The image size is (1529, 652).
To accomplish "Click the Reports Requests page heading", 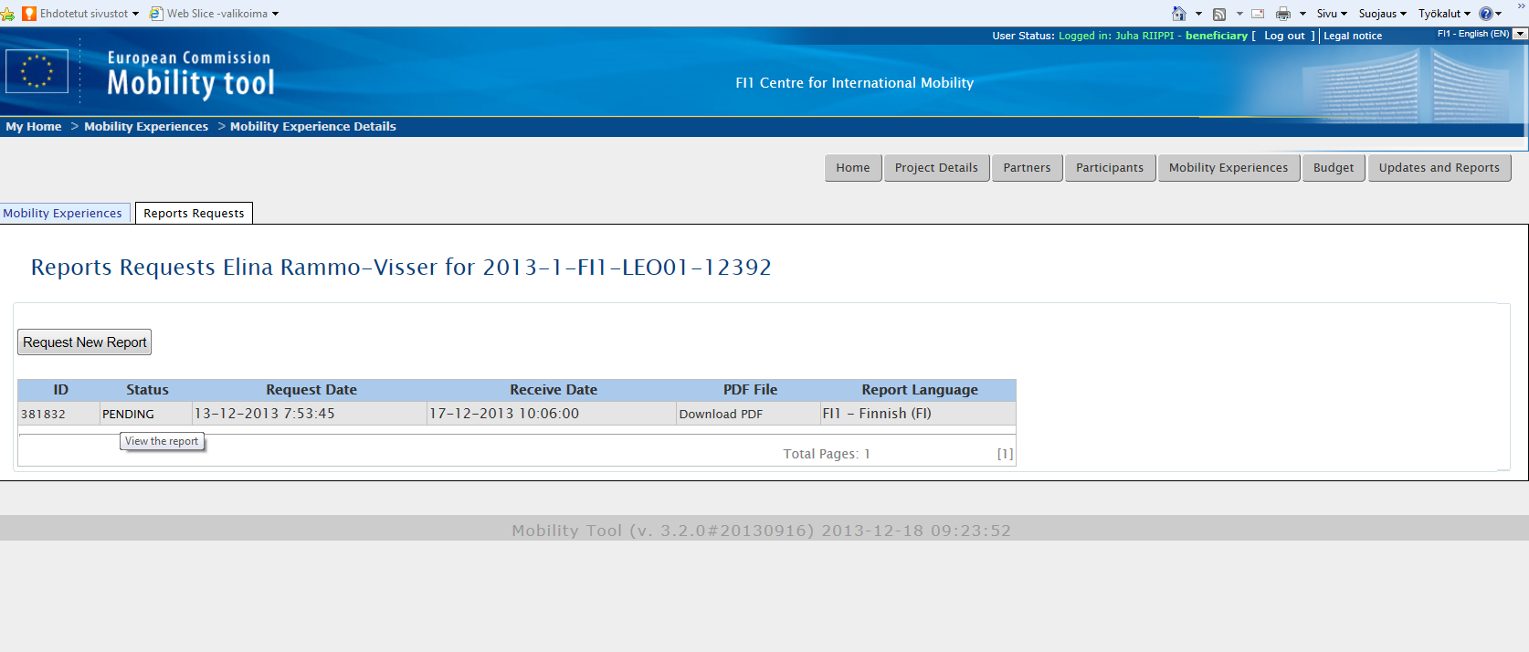I will click(401, 268).
